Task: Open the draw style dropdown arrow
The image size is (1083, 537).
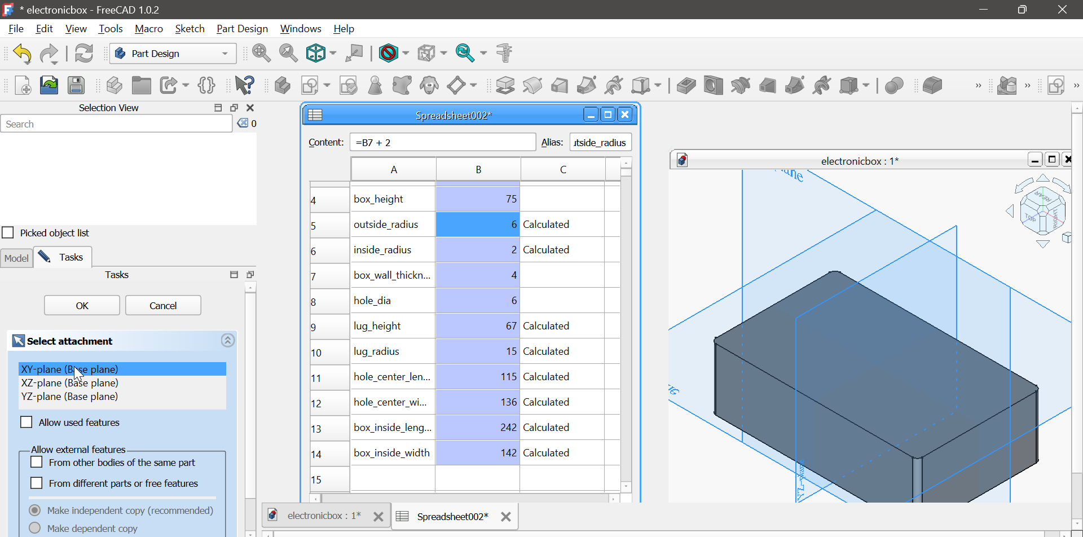Action: coord(406,54)
